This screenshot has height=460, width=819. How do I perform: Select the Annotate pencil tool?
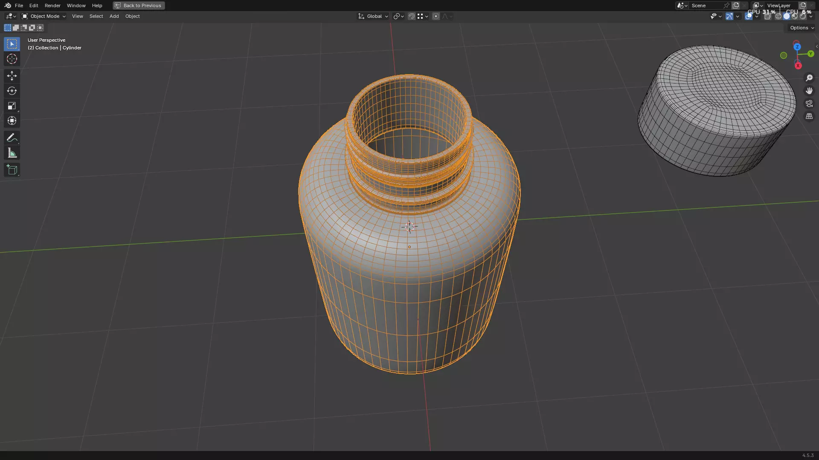(12, 138)
